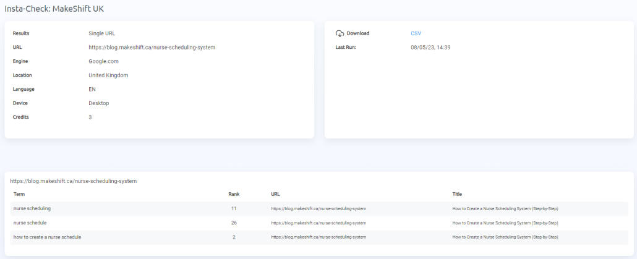637x259 pixels.
Task: Select the 'nurse schedule' term cell
Action: click(x=30, y=223)
